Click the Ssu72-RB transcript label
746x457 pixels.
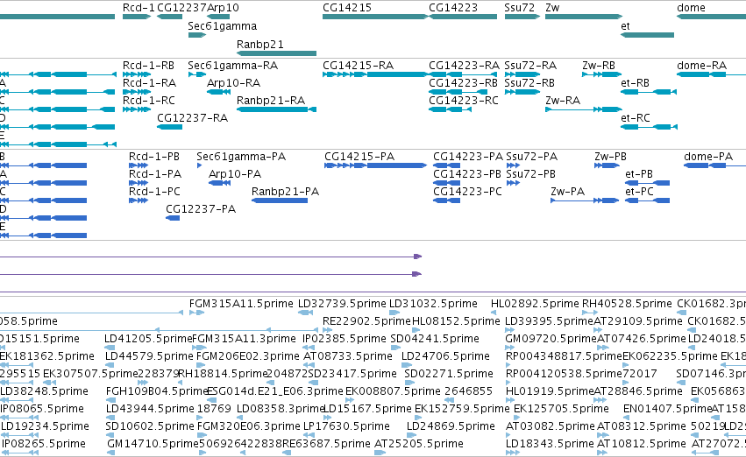529,83
